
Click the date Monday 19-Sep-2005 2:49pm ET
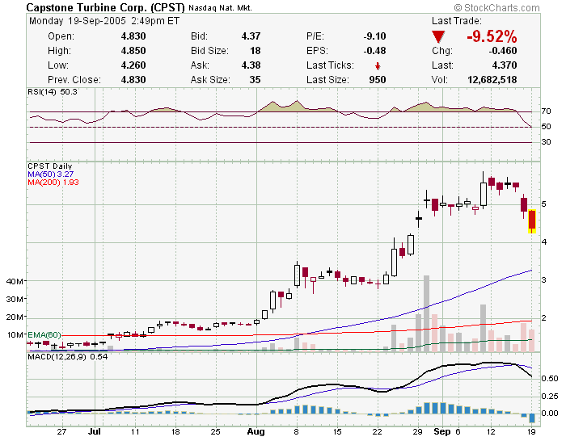[x=104, y=21]
